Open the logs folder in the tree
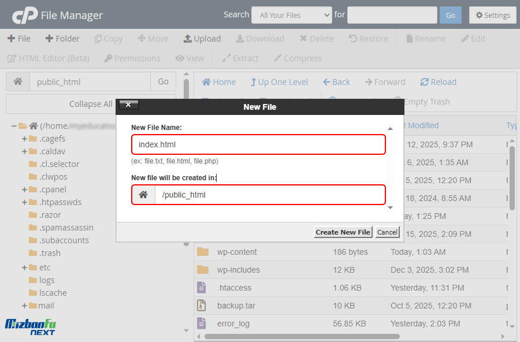The width and height of the screenshot is (520, 342). (x=47, y=280)
